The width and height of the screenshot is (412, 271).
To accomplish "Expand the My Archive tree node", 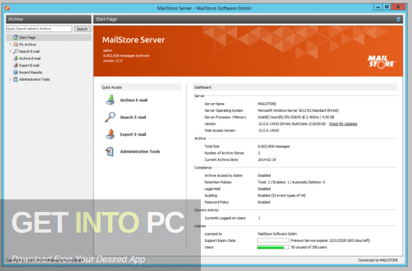I will (10, 45).
